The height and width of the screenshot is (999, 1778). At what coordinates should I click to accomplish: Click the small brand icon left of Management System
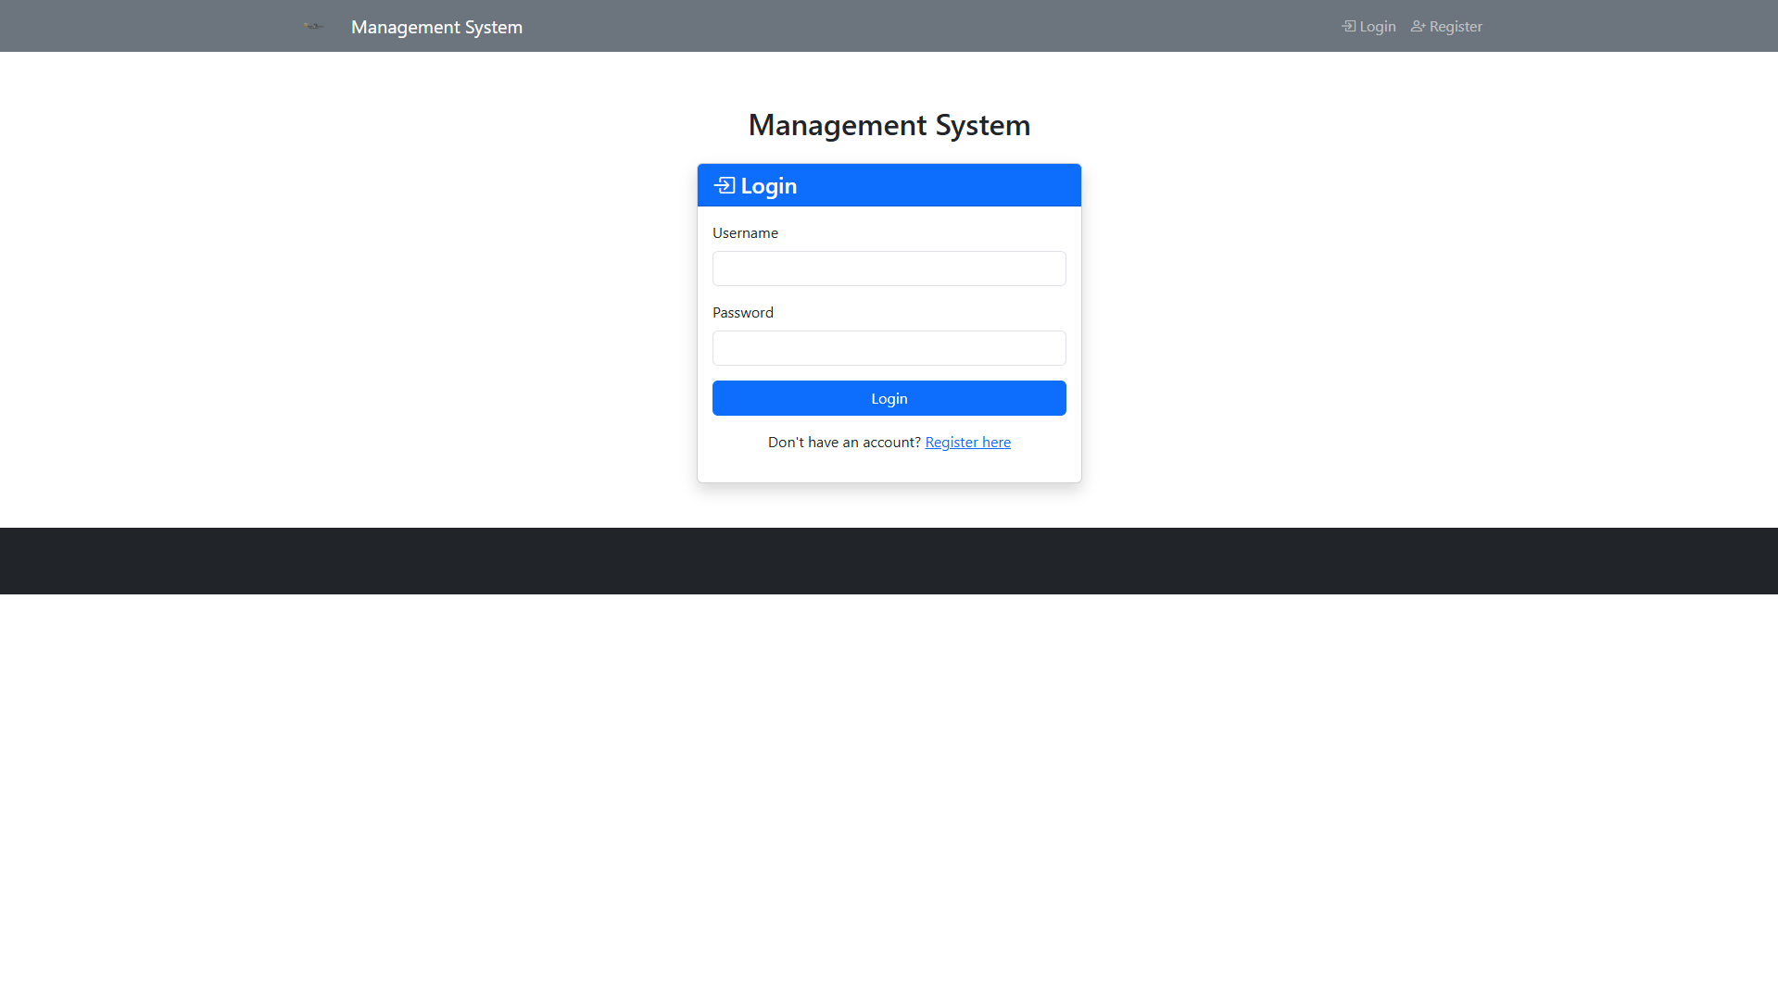[x=314, y=26]
